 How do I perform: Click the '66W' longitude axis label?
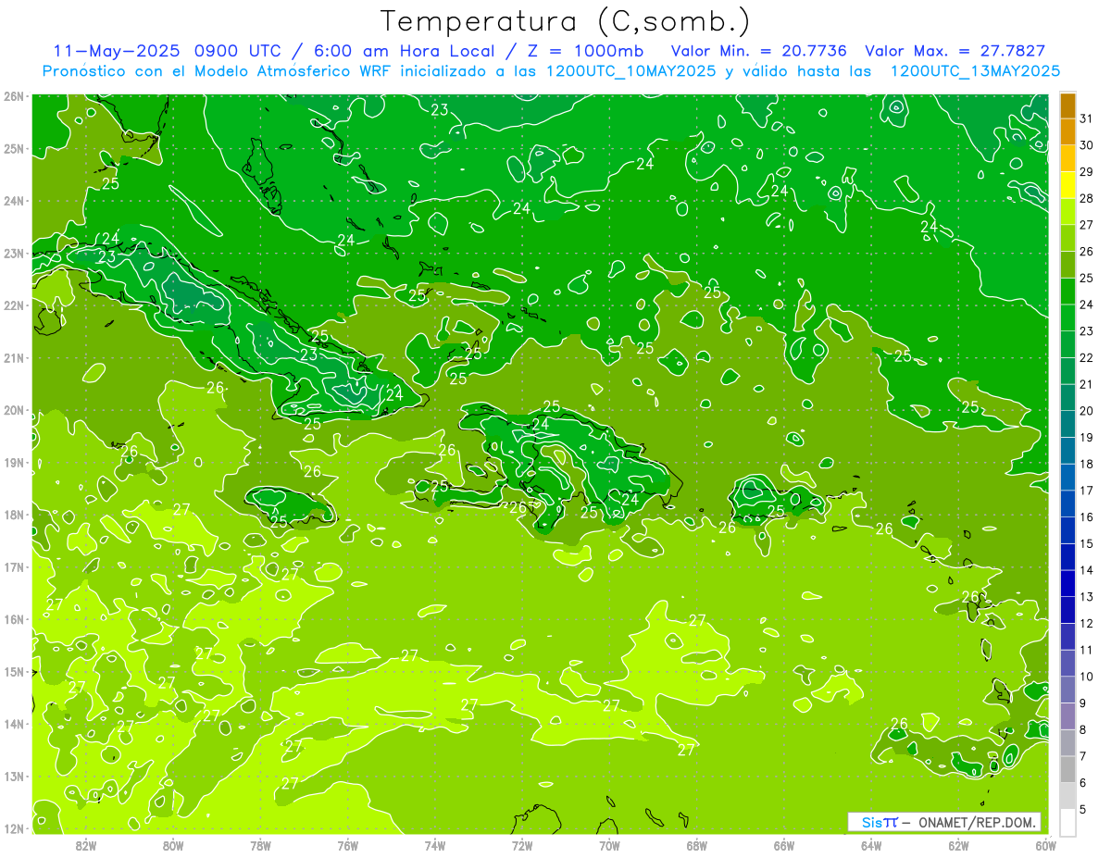[784, 845]
